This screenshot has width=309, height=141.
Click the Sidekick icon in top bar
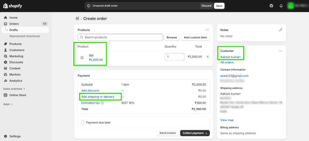click(271, 6)
